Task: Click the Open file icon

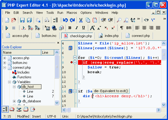Action: click(14, 20)
